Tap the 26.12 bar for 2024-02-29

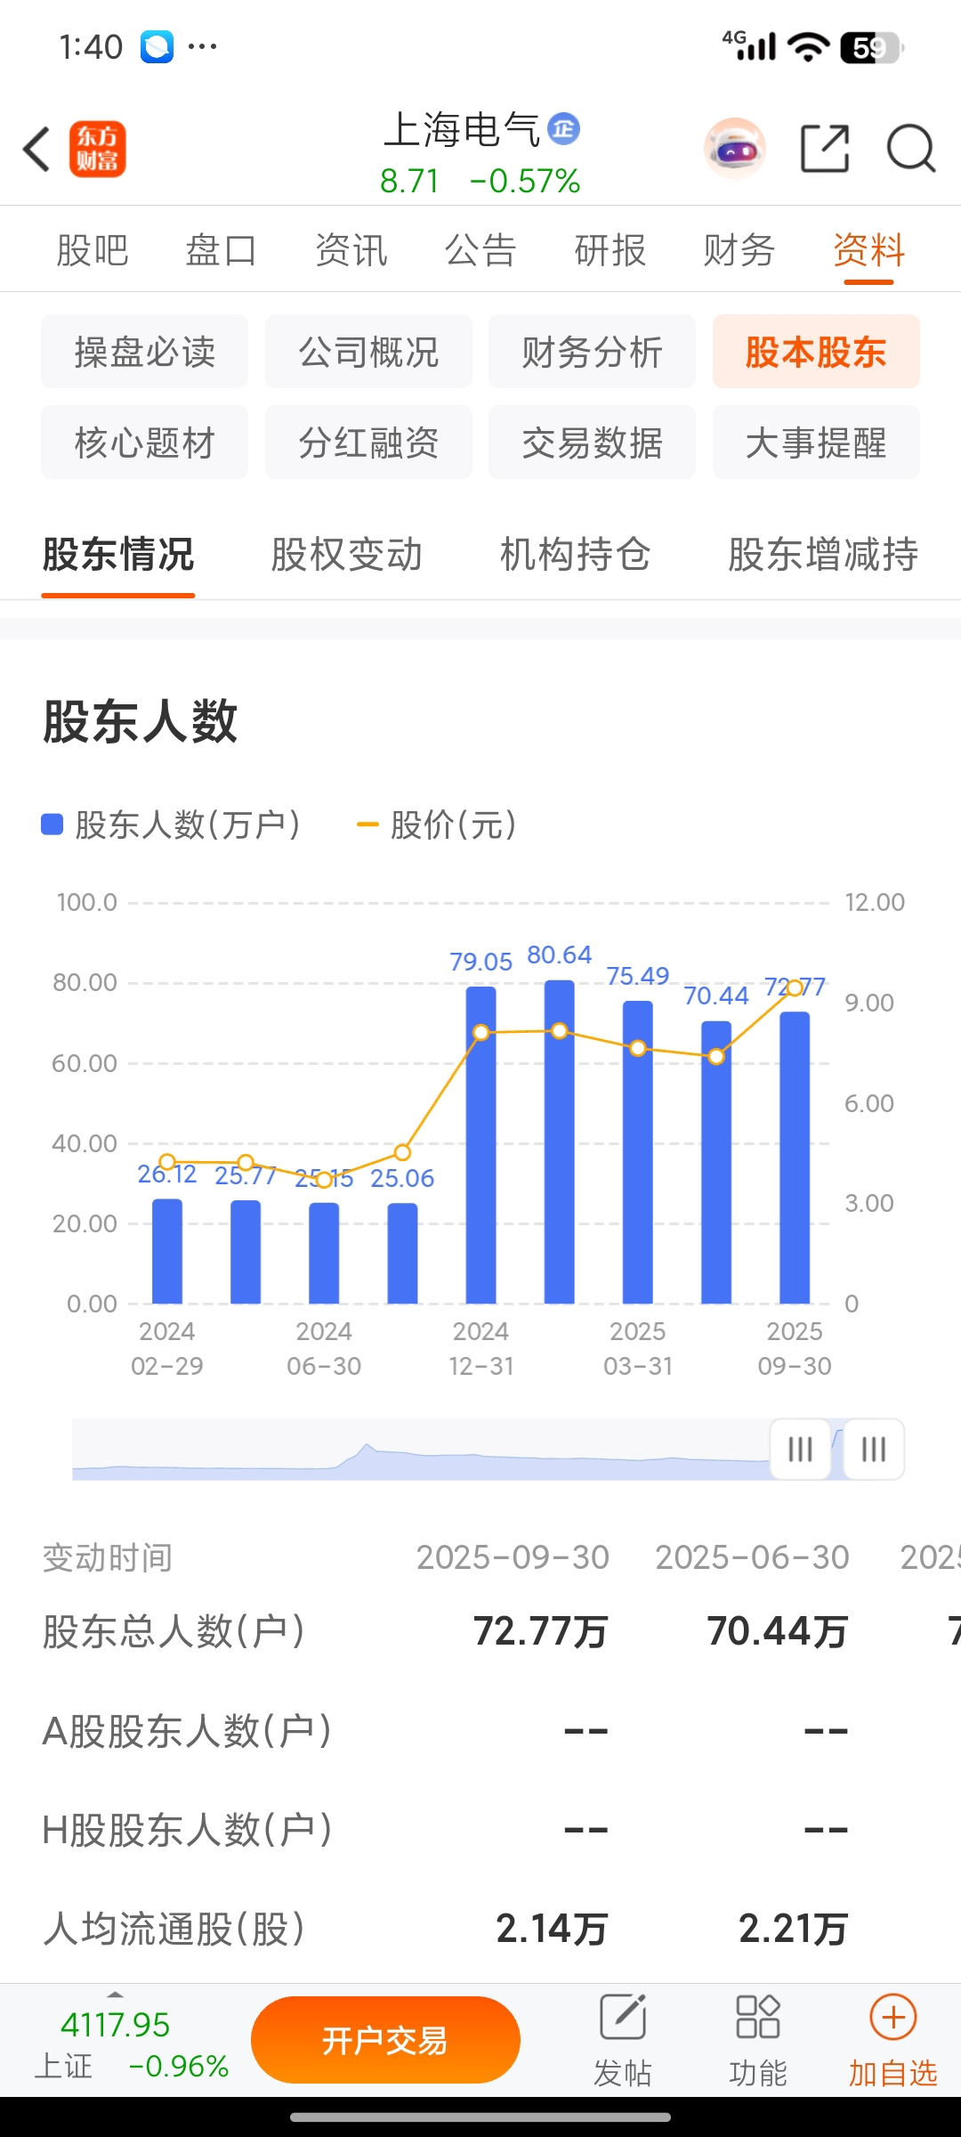(167, 1251)
